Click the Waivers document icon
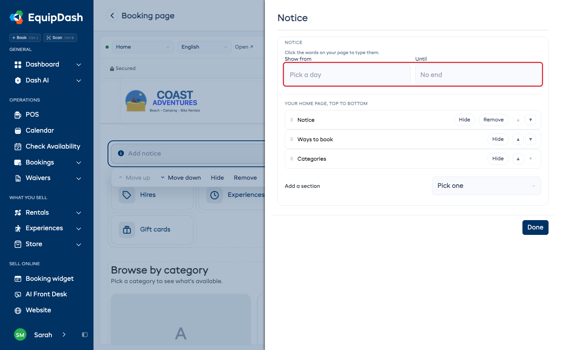Viewport: 561px width, 350px height. (18, 178)
